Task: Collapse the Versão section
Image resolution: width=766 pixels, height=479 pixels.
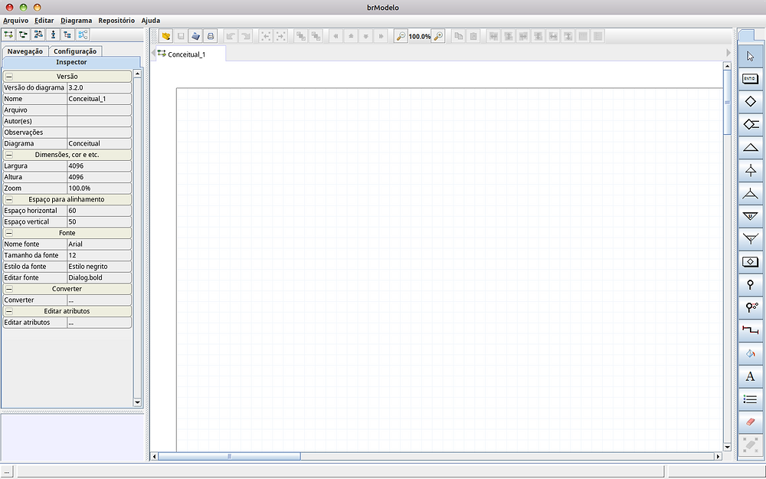Action: point(8,77)
